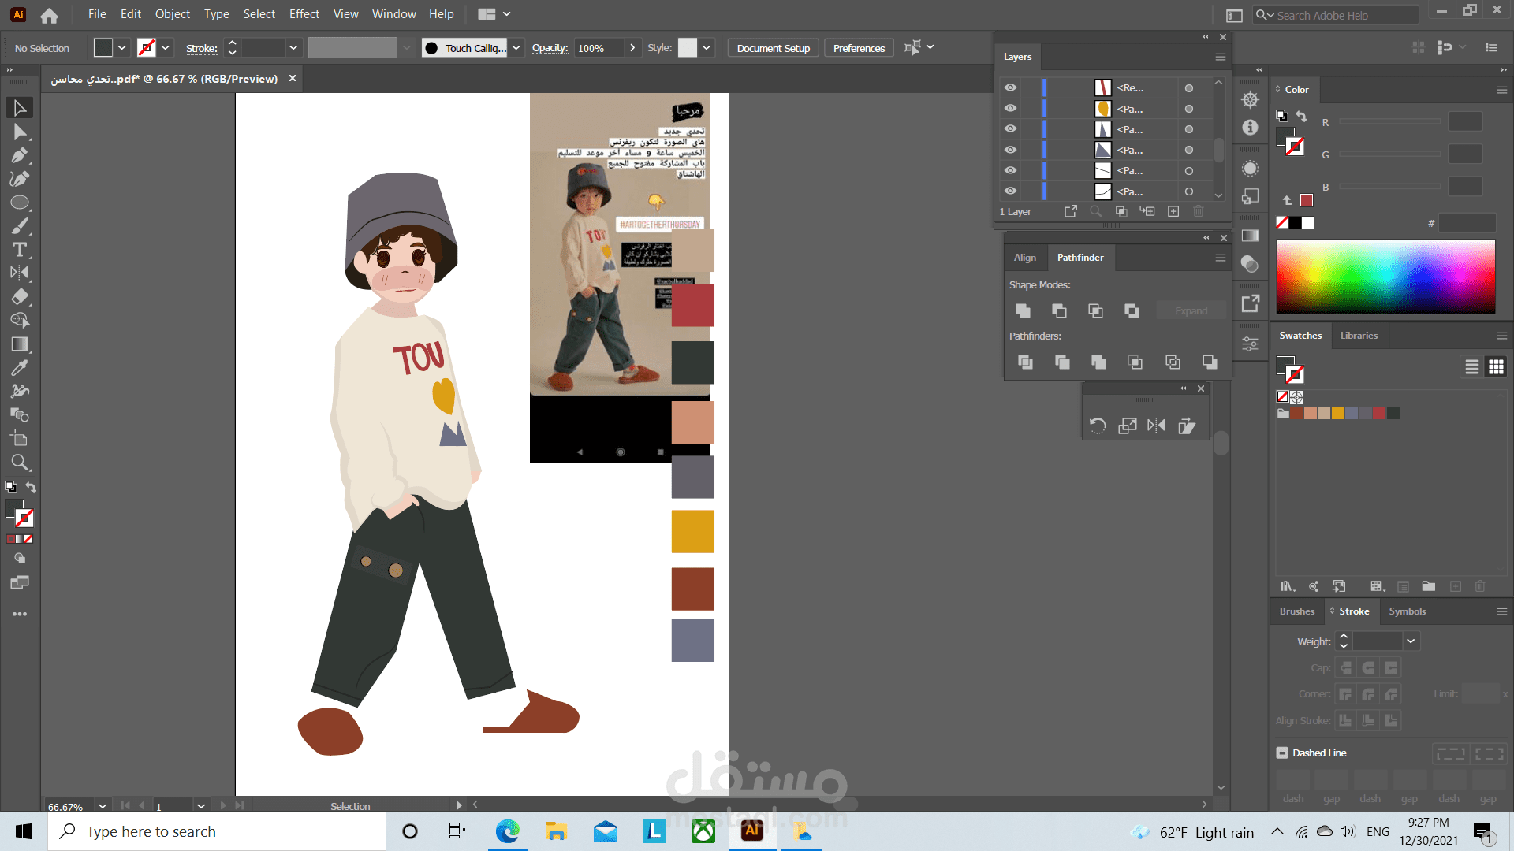1514x851 pixels.
Task: Create new layer in Layers panel
Action: click(x=1173, y=211)
